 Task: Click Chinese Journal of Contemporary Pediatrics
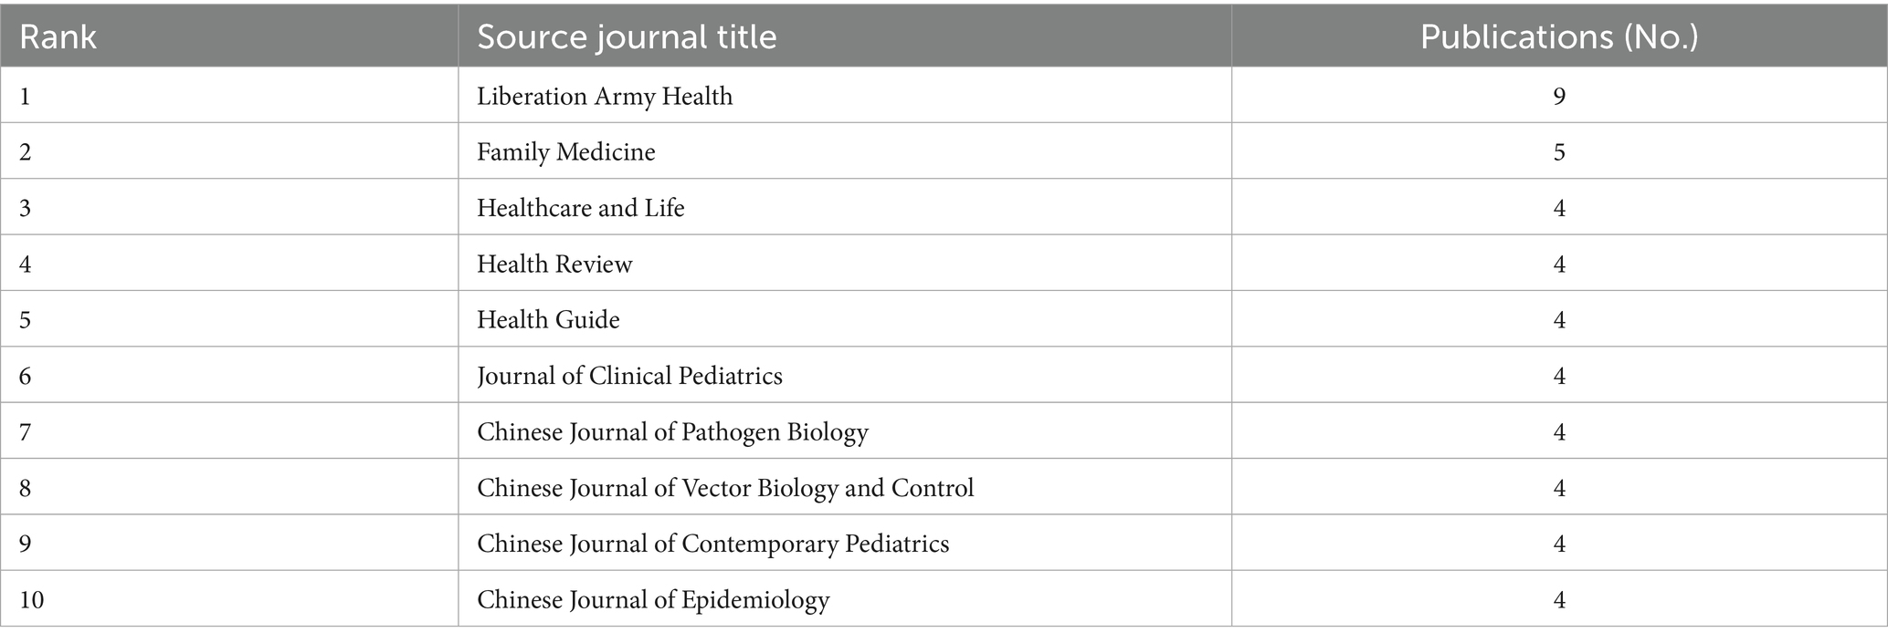(x=712, y=544)
